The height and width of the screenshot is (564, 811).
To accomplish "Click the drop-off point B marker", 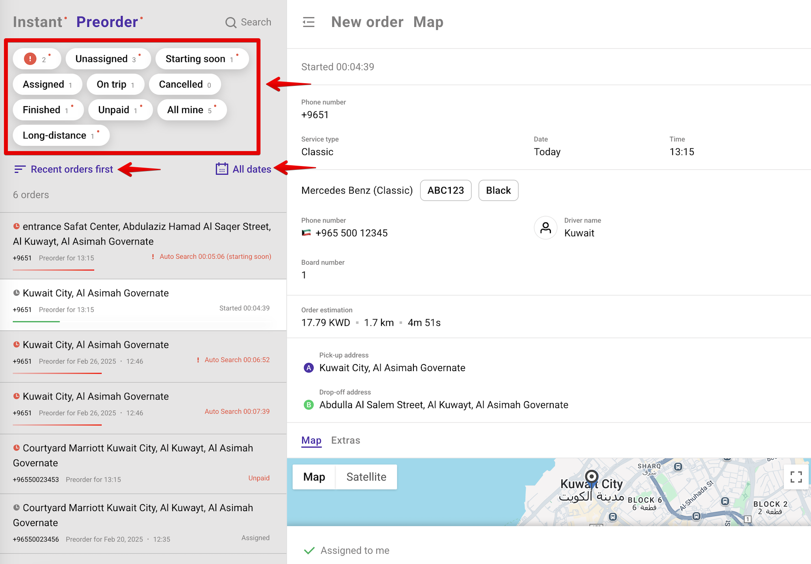I will [309, 405].
